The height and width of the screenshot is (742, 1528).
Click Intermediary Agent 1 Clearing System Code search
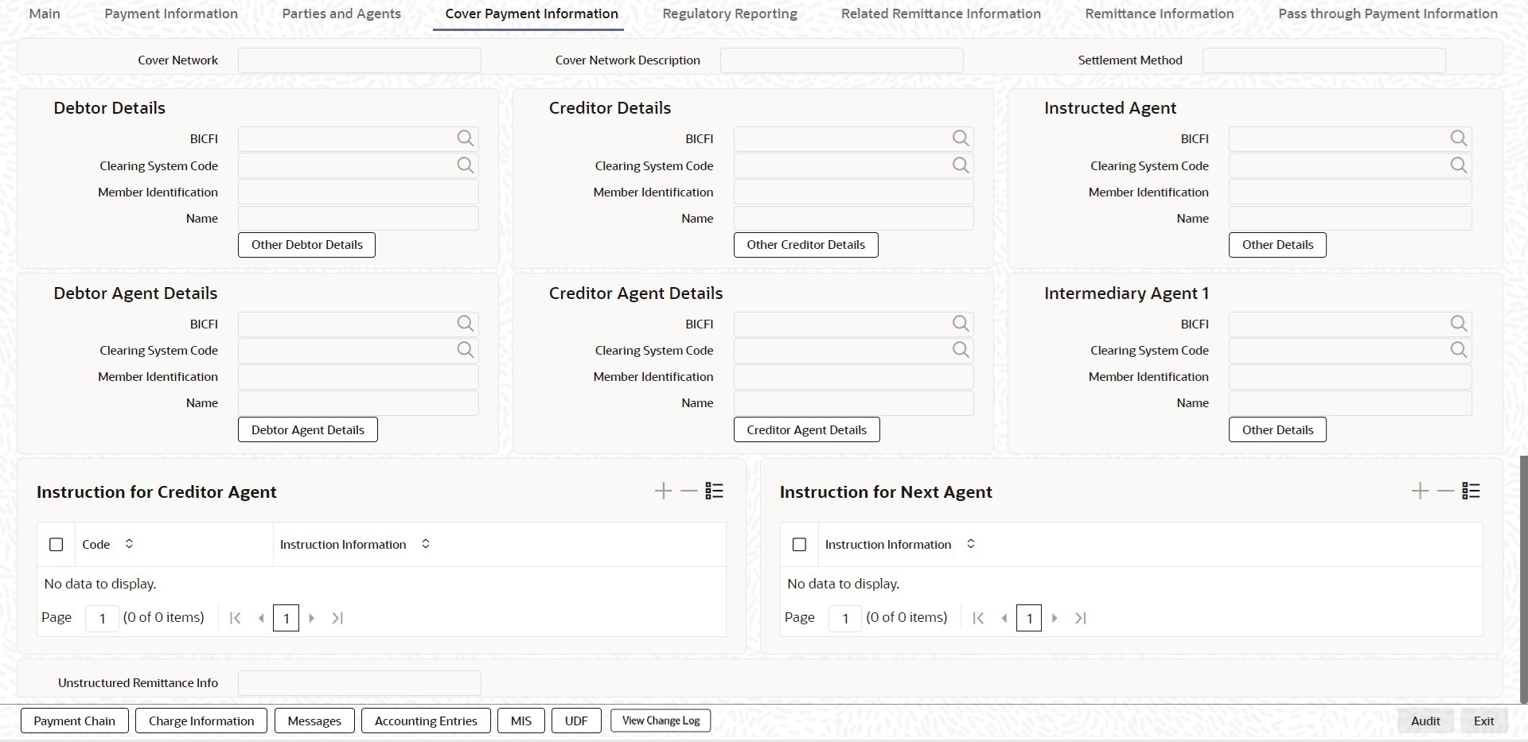point(1458,350)
